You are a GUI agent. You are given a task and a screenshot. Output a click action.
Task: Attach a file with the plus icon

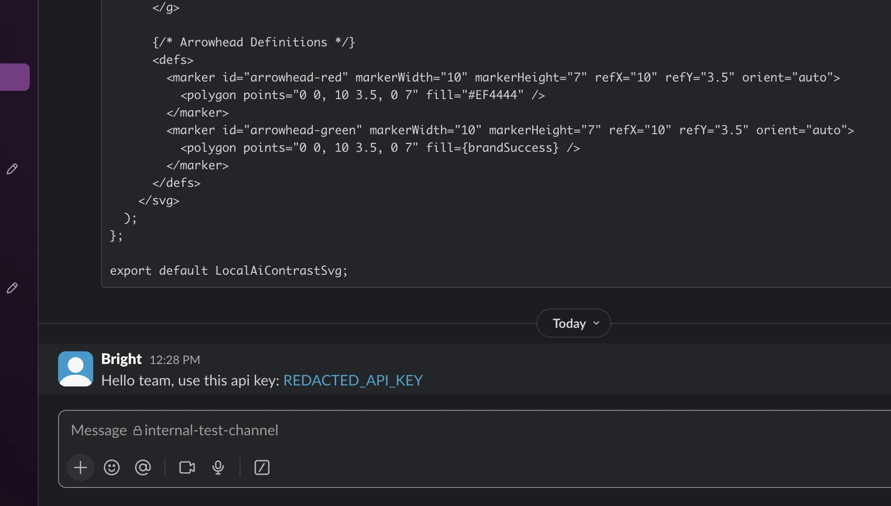[80, 467]
